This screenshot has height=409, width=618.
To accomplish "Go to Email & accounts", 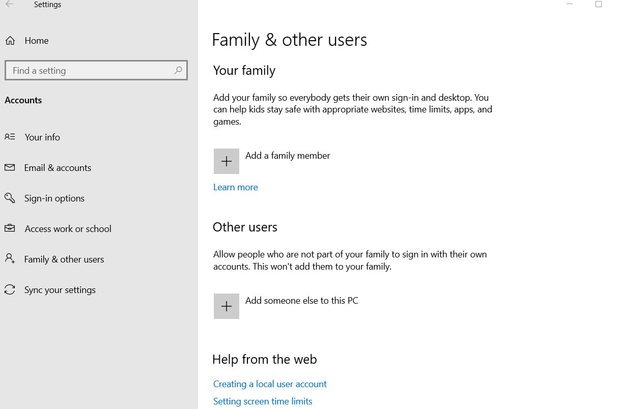I will pyautogui.click(x=58, y=168).
